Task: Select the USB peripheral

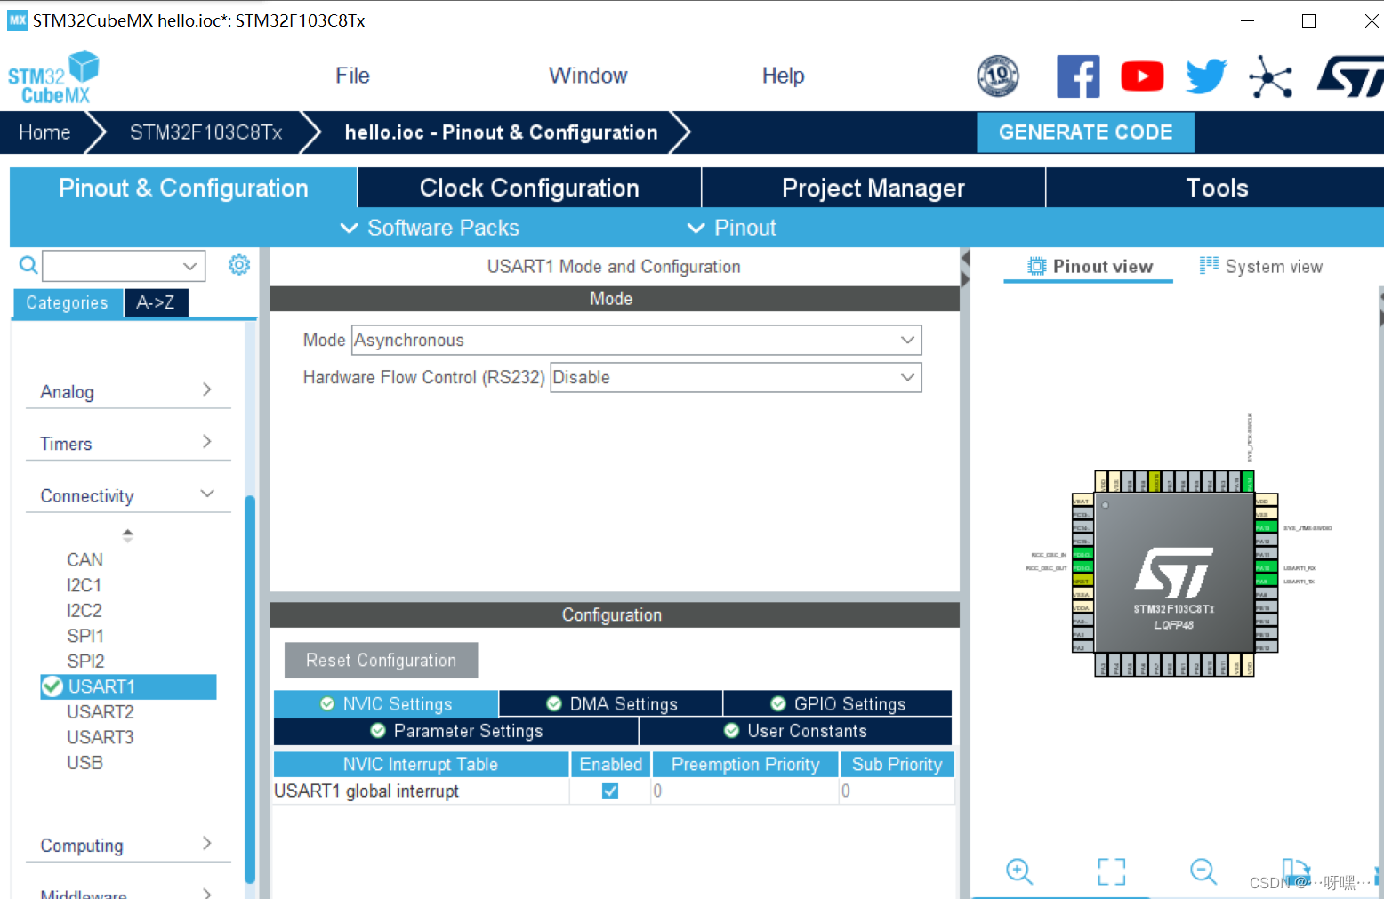Action: coord(85,762)
